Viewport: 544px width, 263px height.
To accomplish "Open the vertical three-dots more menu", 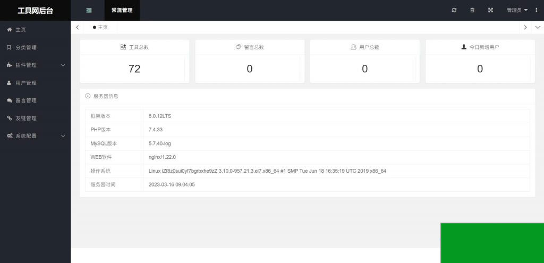I will 537,11.
